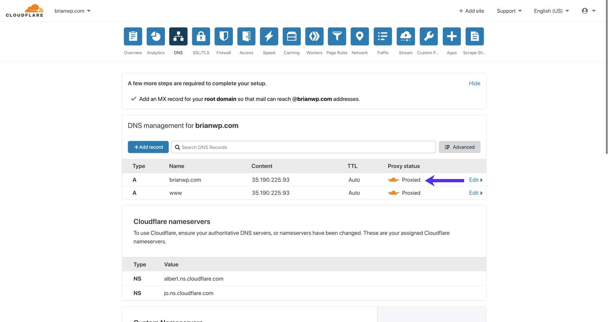Switch to the Overview tab
The image size is (608, 322).
click(133, 36)
